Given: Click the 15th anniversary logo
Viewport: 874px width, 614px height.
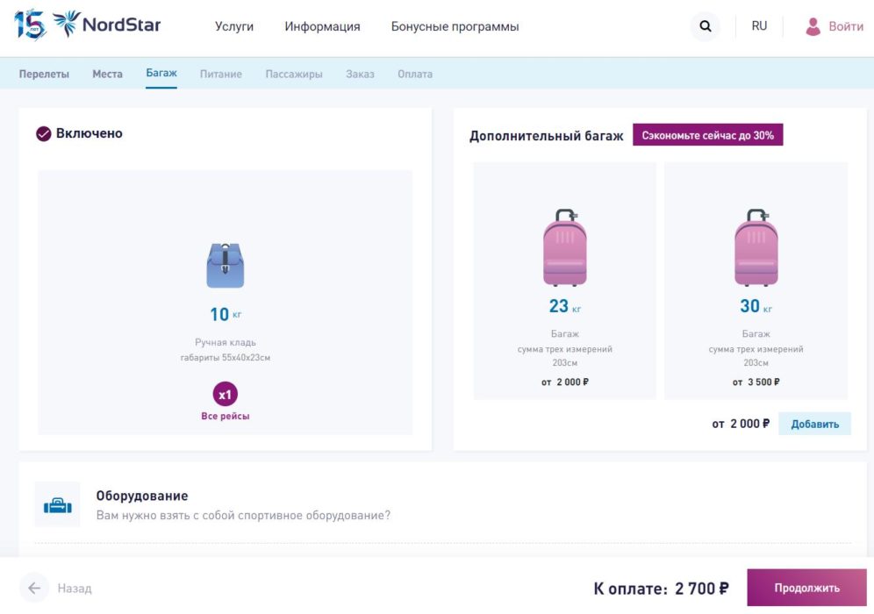Looking at the screenshot, I should [32, 25].
